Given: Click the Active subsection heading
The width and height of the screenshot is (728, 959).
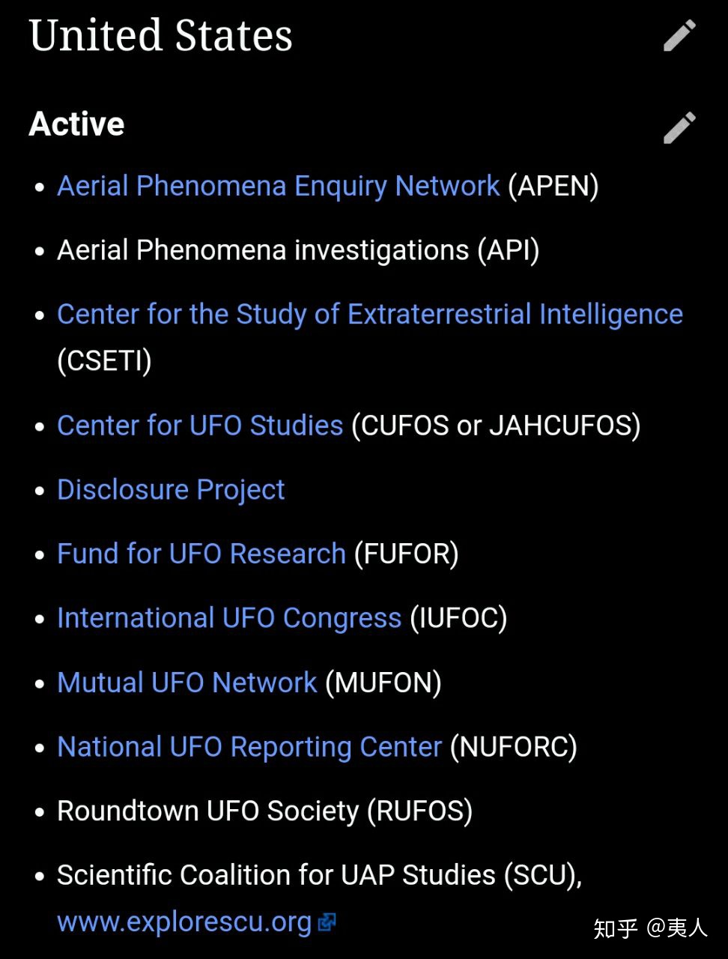Looking at the screenshot, I should pos(76,124).
